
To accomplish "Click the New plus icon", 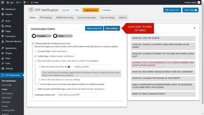I will point(32,3).
